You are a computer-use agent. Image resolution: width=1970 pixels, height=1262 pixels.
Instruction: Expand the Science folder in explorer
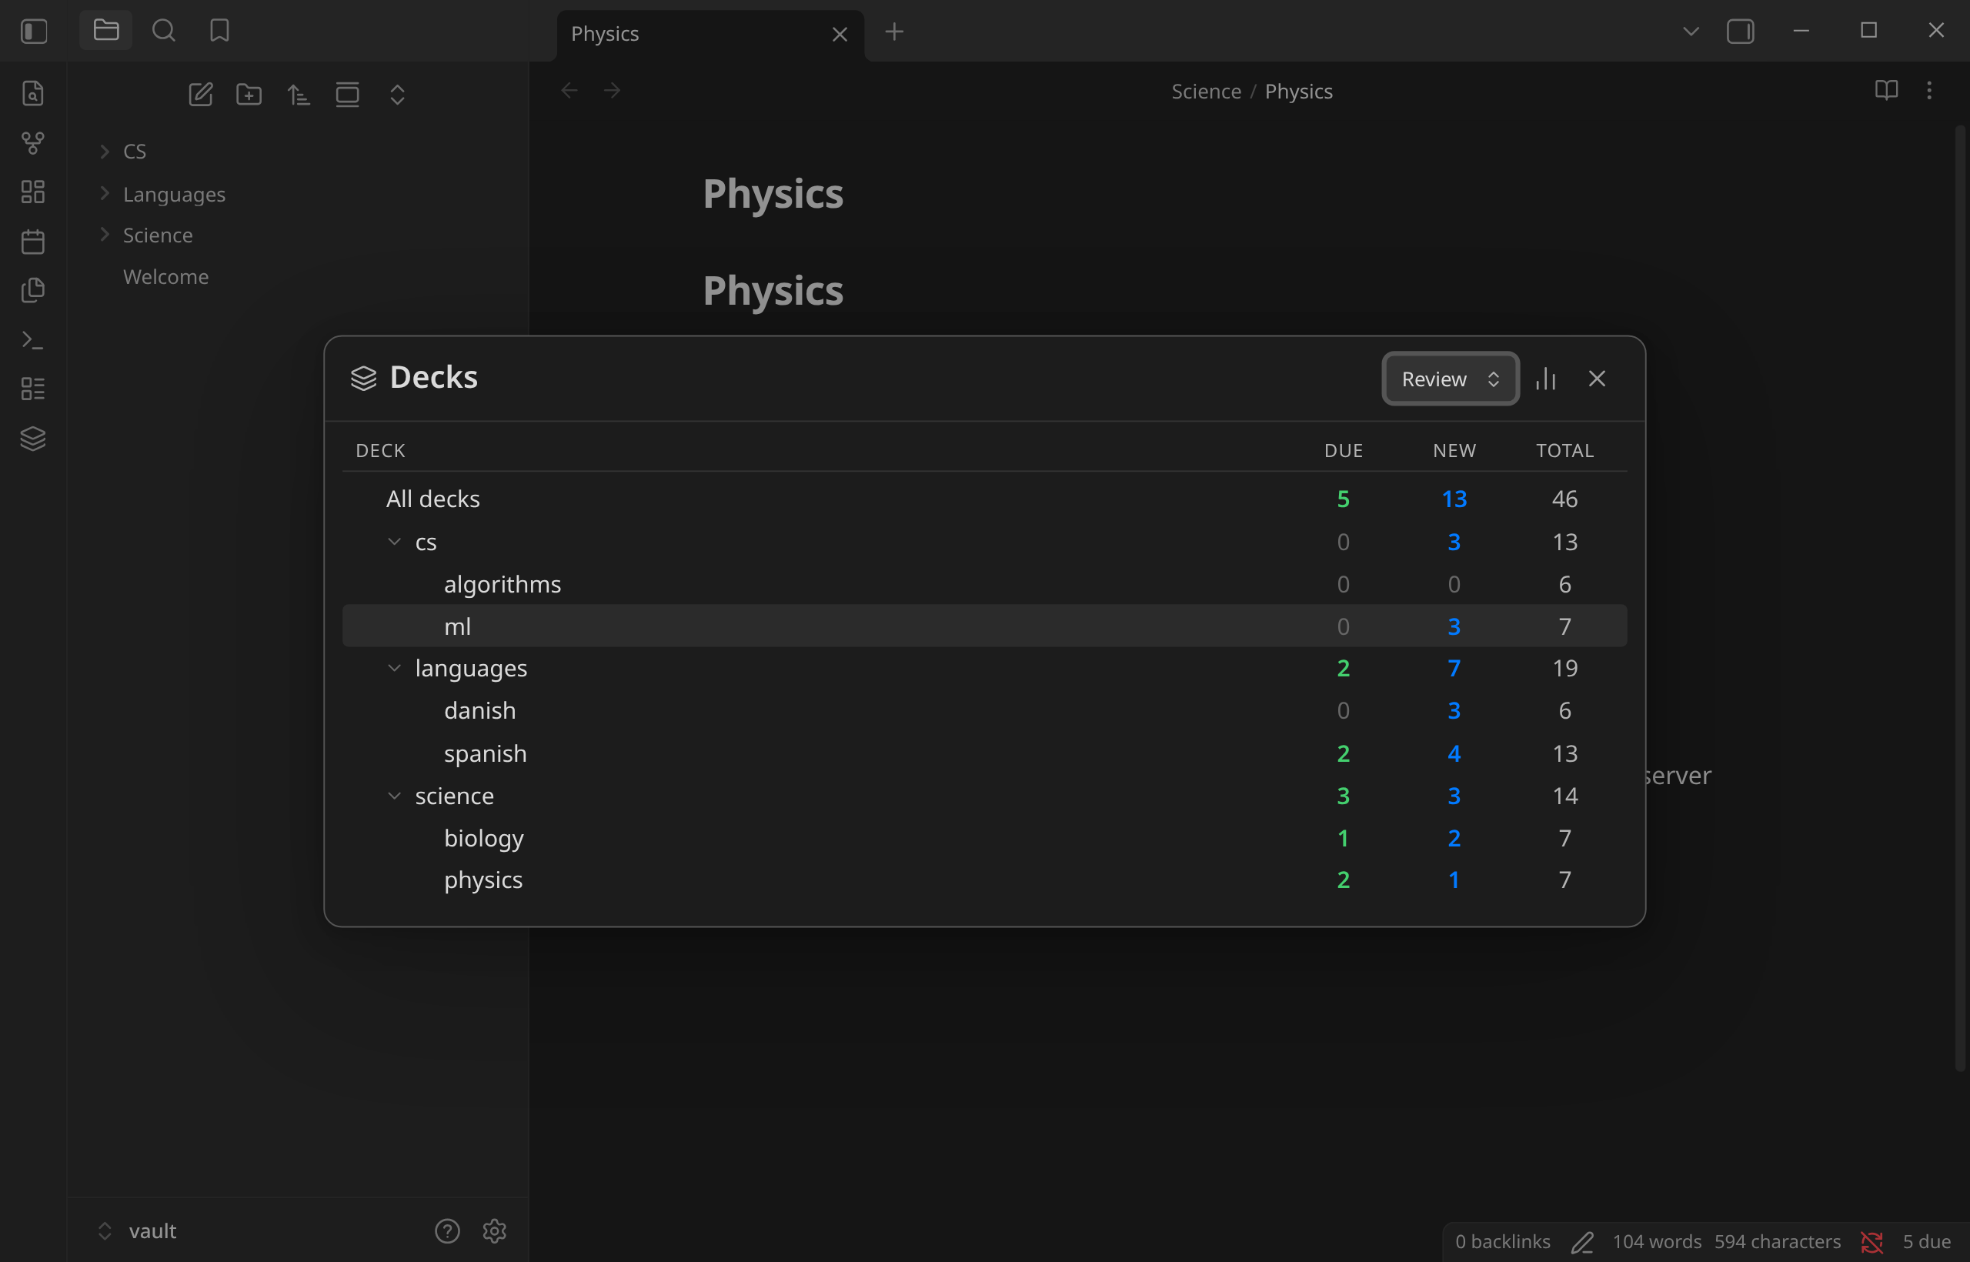(x=104, y=235)
